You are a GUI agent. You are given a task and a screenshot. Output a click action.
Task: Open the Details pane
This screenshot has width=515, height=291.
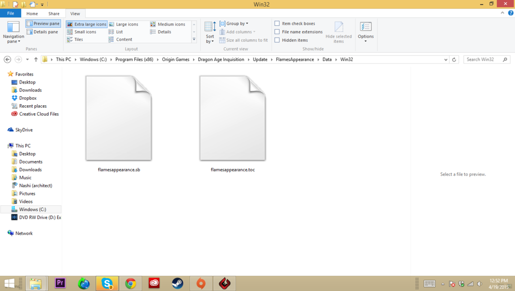42,32
